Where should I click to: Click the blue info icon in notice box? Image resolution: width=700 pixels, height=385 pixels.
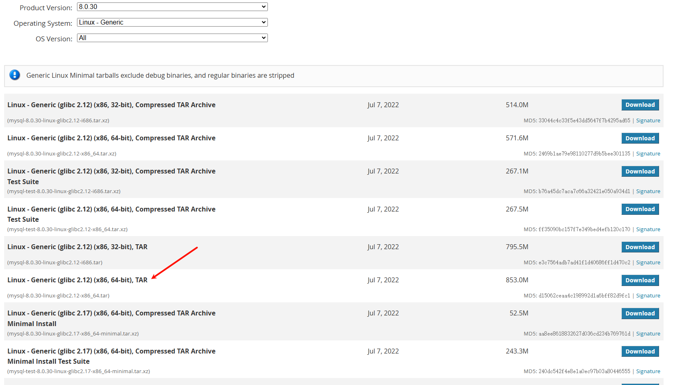tap(15, 75)
